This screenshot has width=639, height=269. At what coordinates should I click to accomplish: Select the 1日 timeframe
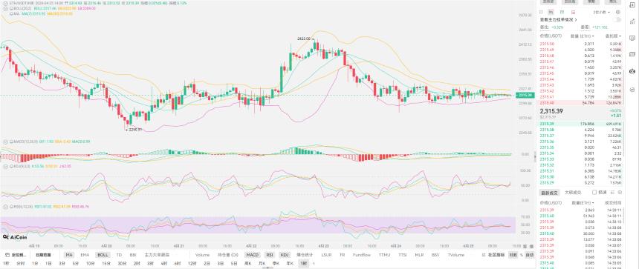[48, 263]
